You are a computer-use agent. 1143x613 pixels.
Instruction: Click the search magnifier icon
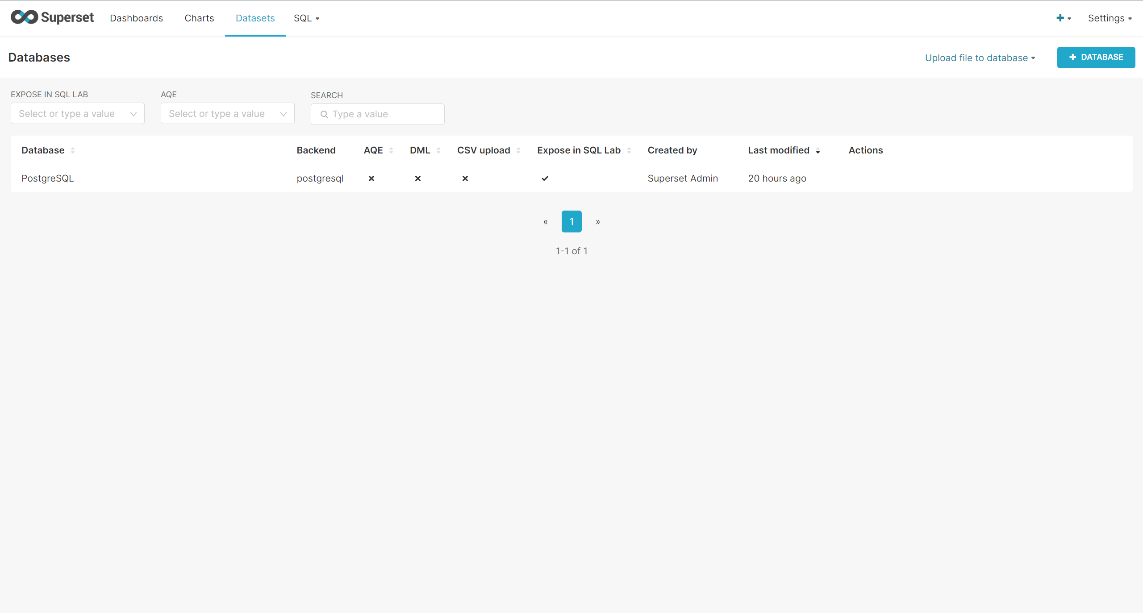tap(324, 115)
